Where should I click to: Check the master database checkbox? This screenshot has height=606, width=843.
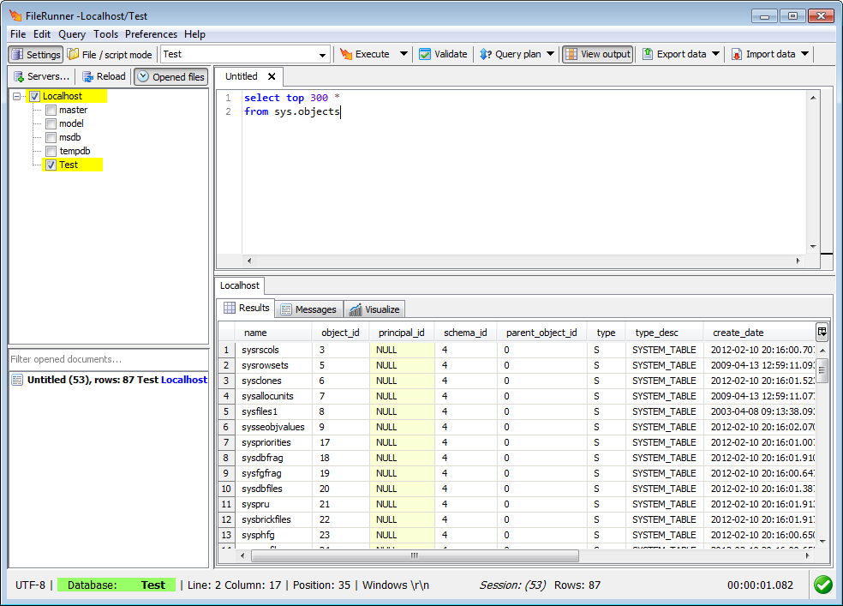point(51,111)
